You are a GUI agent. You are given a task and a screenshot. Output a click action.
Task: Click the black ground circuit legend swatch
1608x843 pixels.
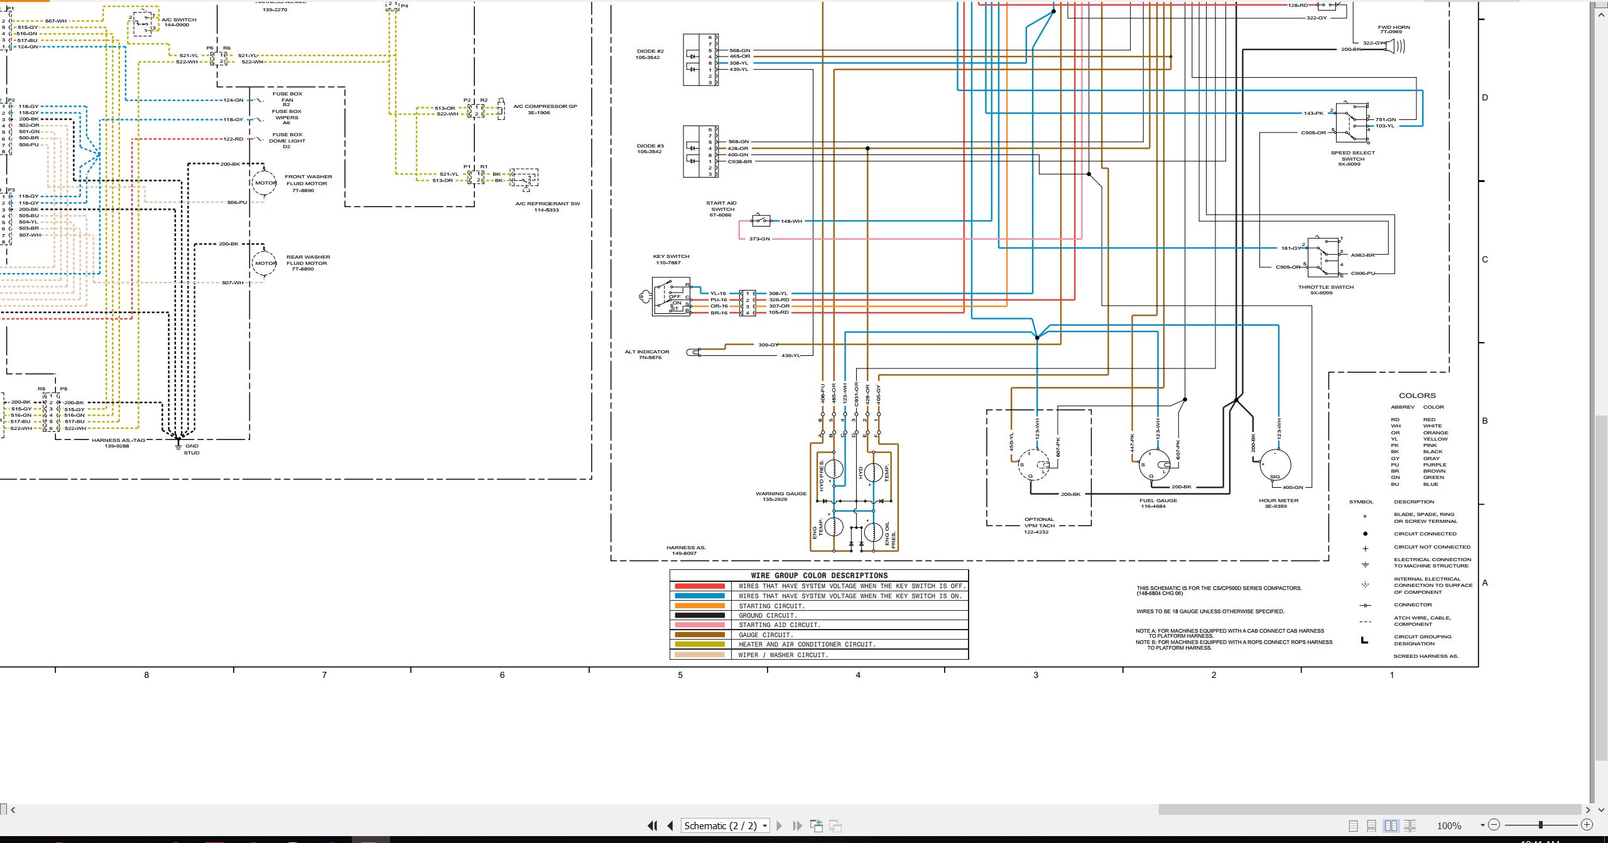[700, 615]
